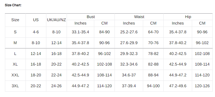Click the Waist header cell
The width and height of the screenshot is (215, 97).
tap(139, 17)
